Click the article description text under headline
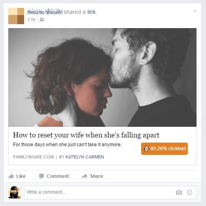 pos(67,145)
